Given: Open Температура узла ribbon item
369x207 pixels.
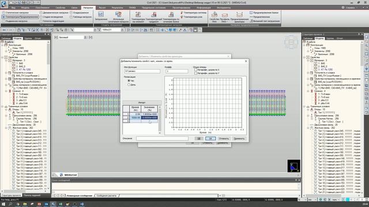Looking at the screenshot, I should click(x=191, y=17).
